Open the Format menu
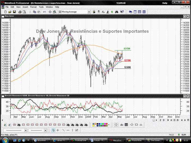The height and width of the screenshot is (143, 191). point(33,7)
